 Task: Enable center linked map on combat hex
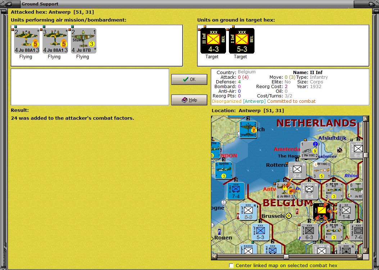coord(231,265)
